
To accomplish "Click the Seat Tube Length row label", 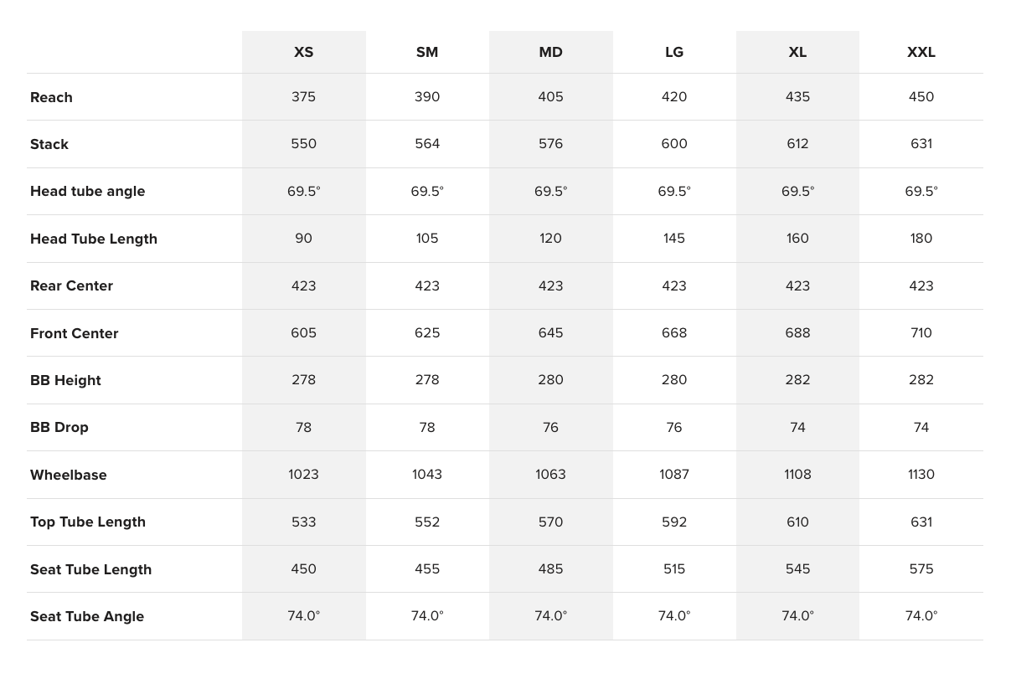I will tap(91, 569).
